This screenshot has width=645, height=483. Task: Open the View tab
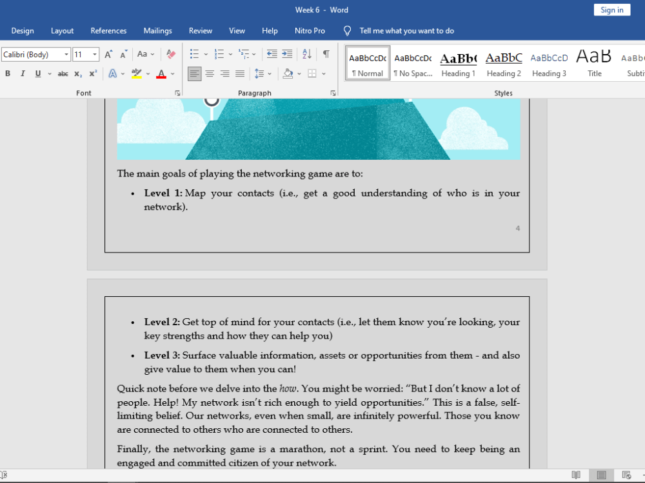(x=237, y=31)
